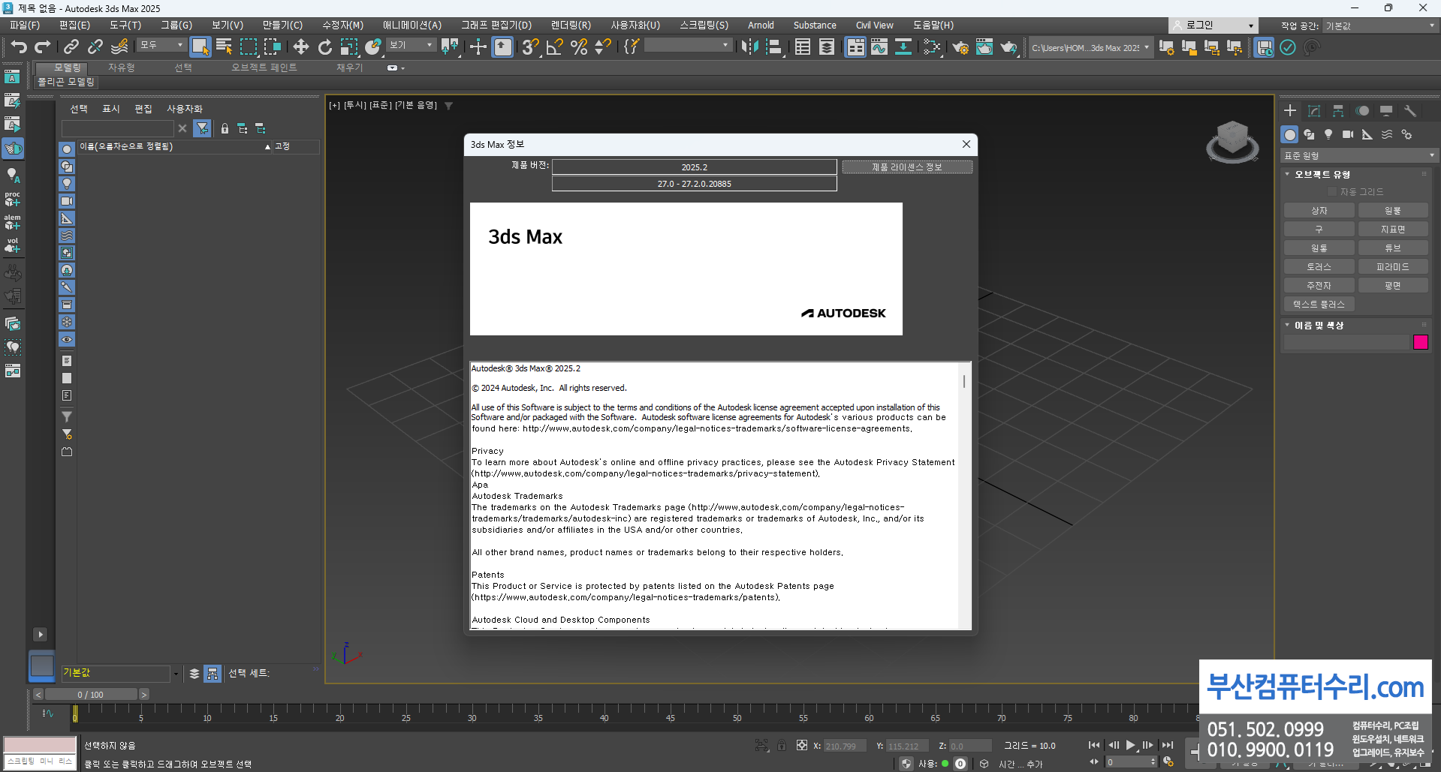Open the Rendering (렌더링) menu
The image size is (1441, 772).
click(571, 26)
